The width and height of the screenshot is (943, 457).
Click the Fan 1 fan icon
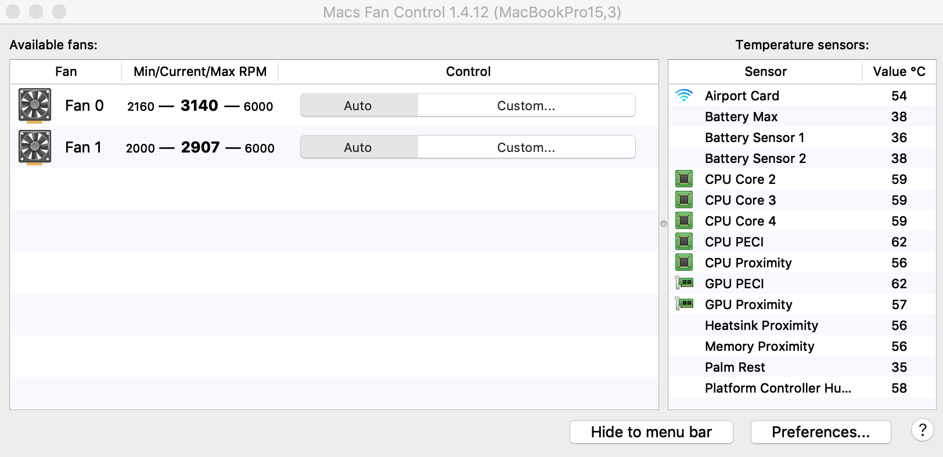(35, 147)
